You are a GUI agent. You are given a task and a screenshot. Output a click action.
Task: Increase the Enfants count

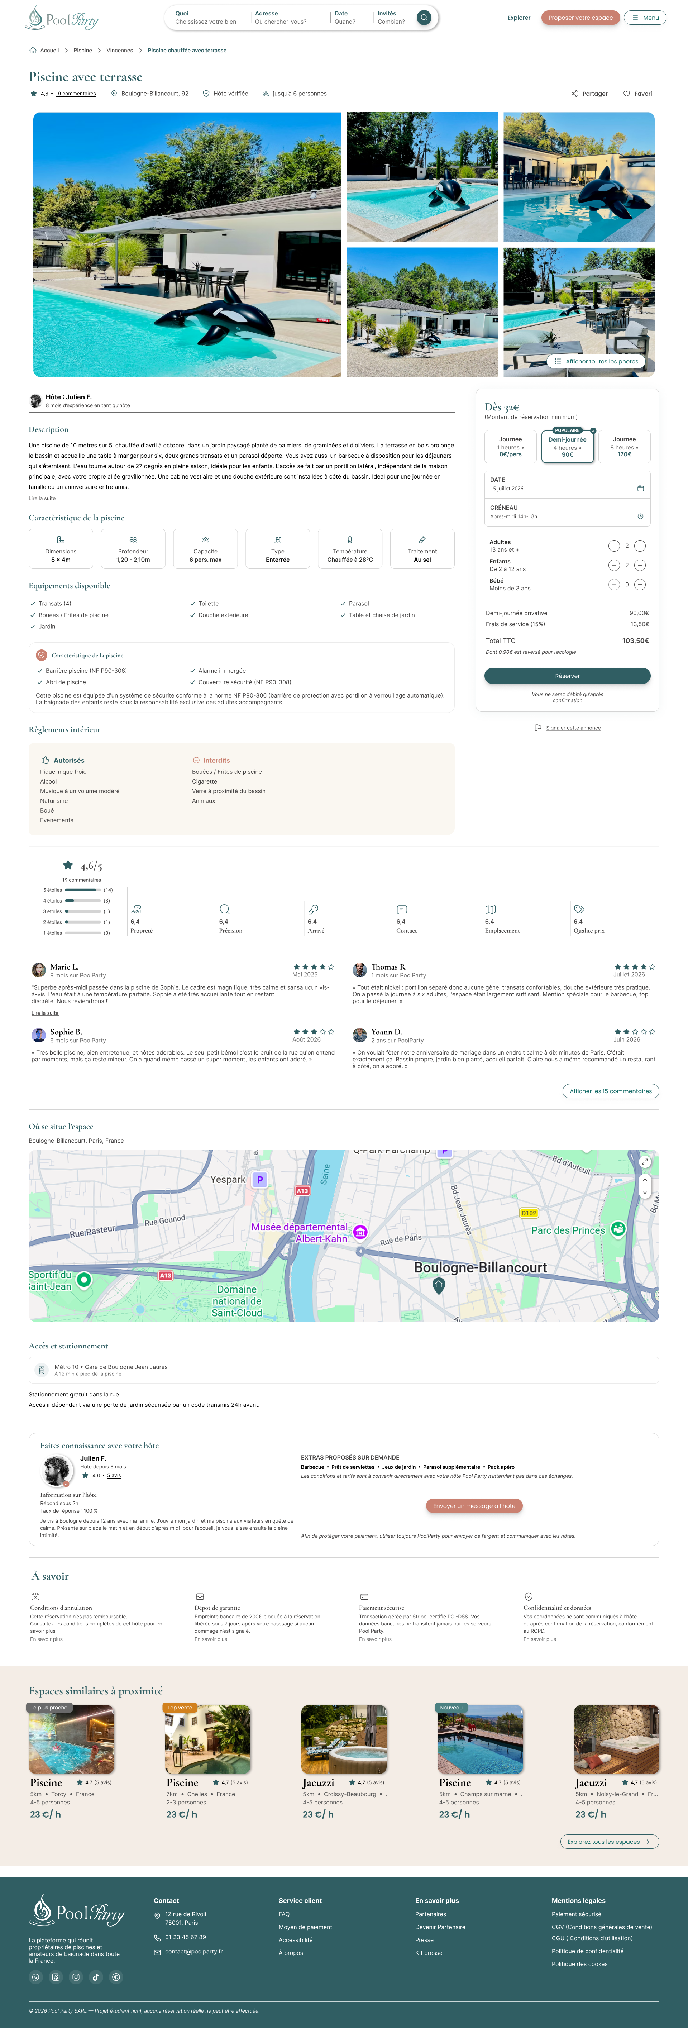click(x=640, y=565)
